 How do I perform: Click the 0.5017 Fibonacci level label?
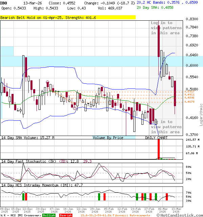189,92
